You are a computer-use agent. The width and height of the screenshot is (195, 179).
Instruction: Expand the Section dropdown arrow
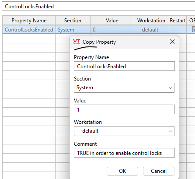pos(171,88)
